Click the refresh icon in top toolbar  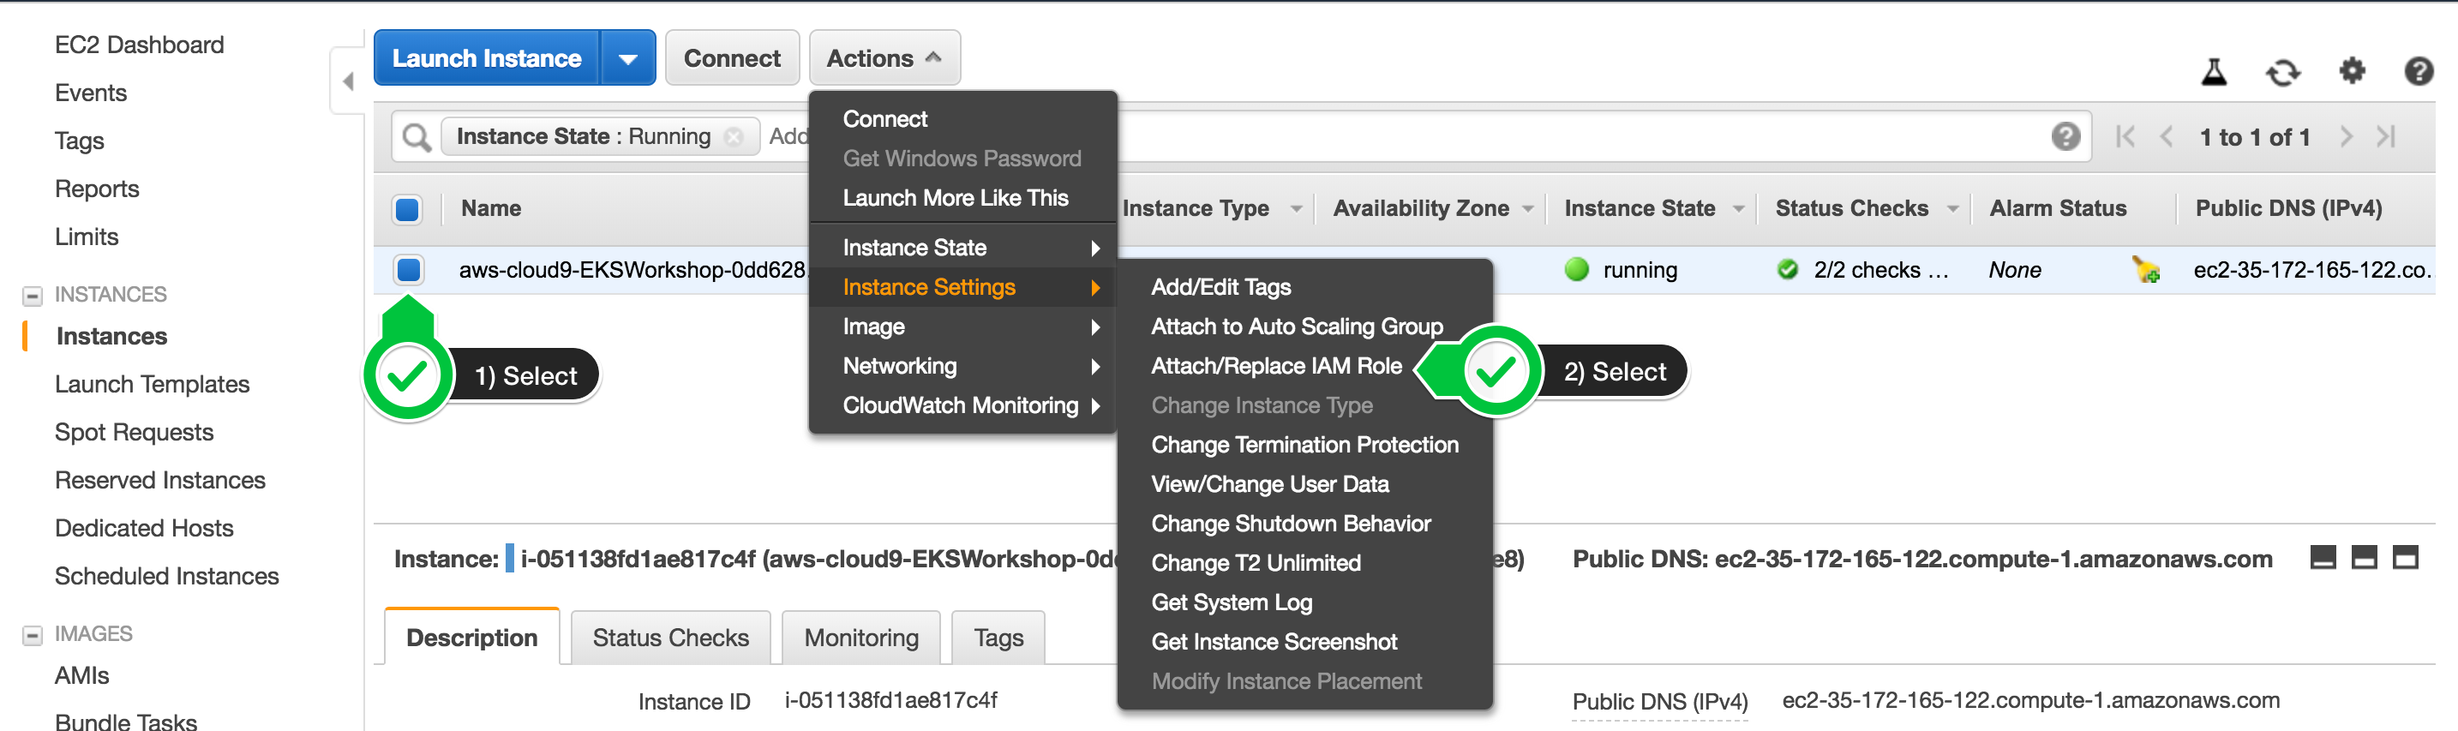pos(2282,73)
